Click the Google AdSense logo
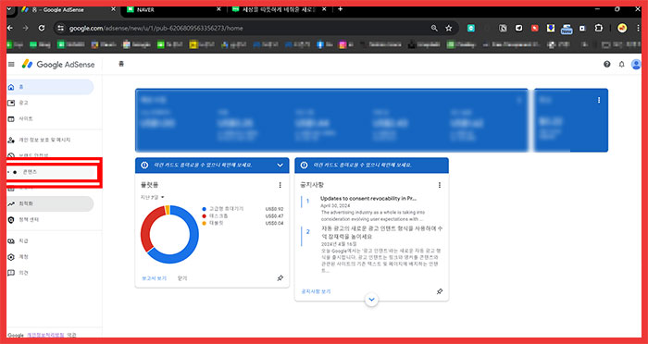The image size is (648, 344). tap(58, 65)
